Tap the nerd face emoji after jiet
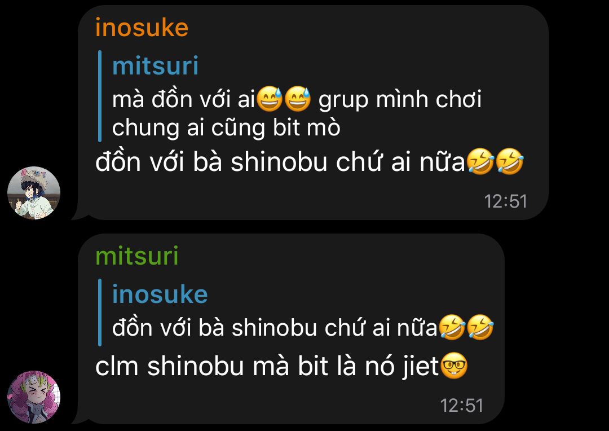The width and height of the screenshot is (609, 431). pos(454,366)
